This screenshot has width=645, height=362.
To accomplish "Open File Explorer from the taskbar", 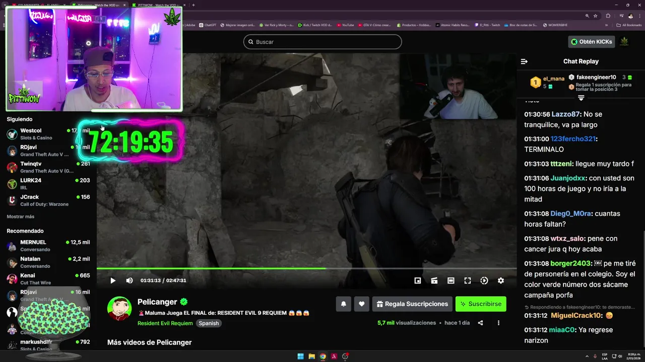I will [312, 356].
